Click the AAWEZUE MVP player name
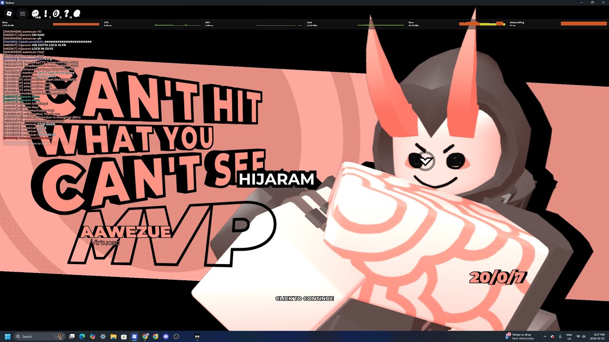Viewport: 609px width, 342px height. click(x=126, y=232)
